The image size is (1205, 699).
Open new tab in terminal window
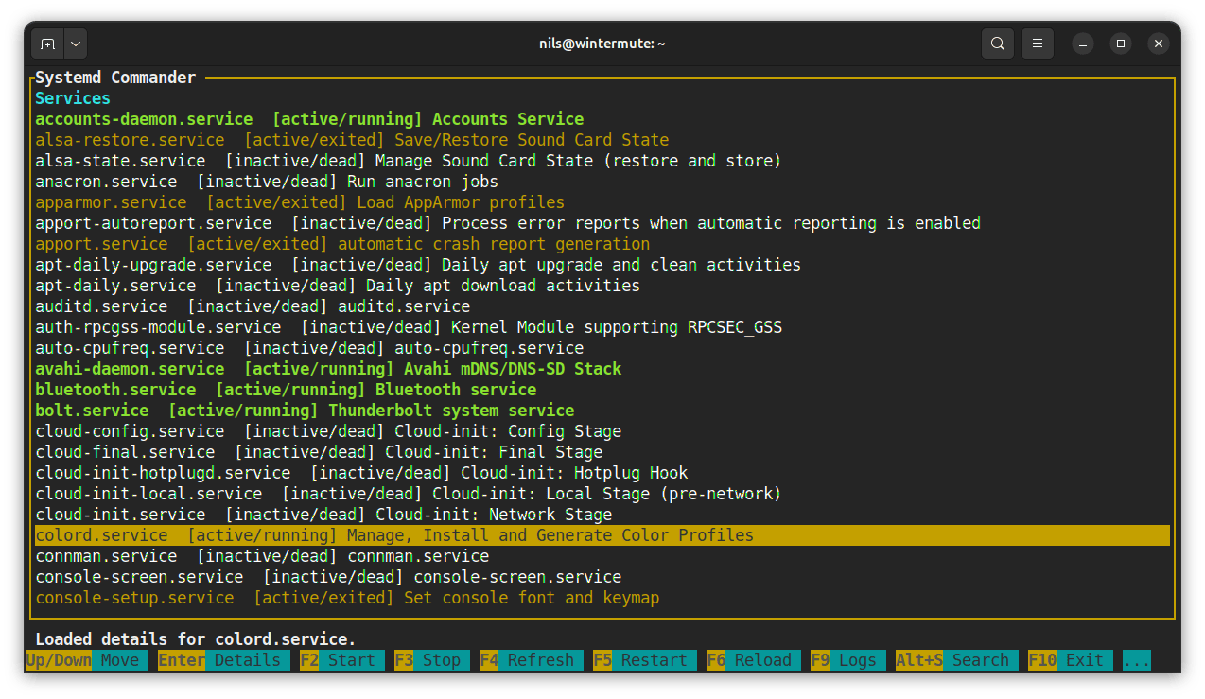pos(48,44)
